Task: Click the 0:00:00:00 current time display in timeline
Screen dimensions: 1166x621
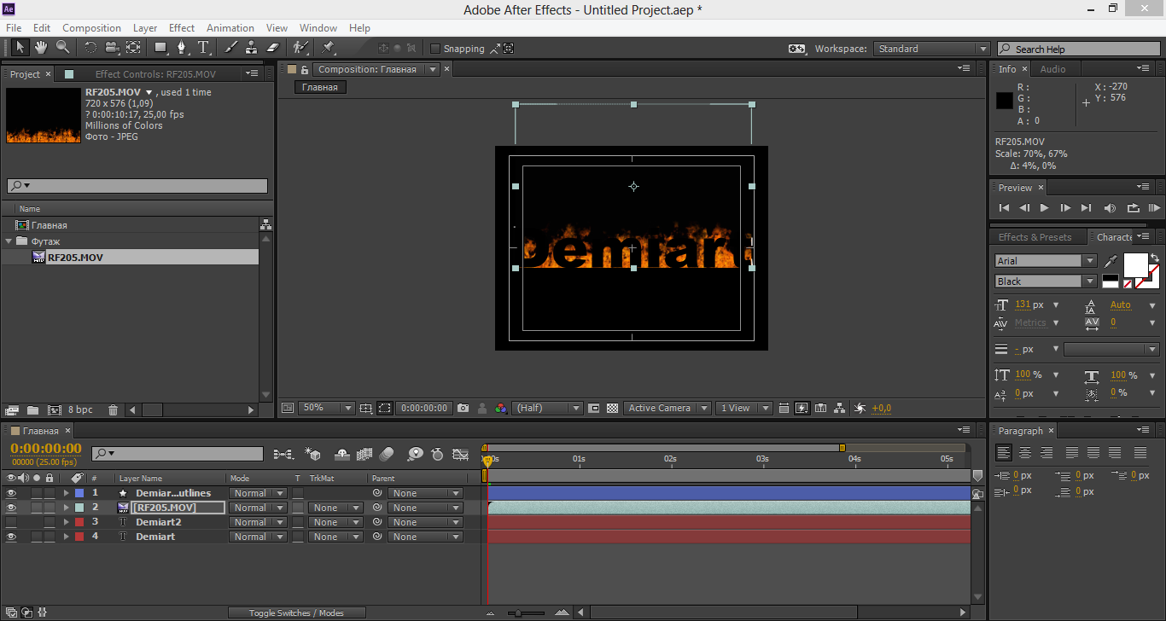Action: (46, 449)
